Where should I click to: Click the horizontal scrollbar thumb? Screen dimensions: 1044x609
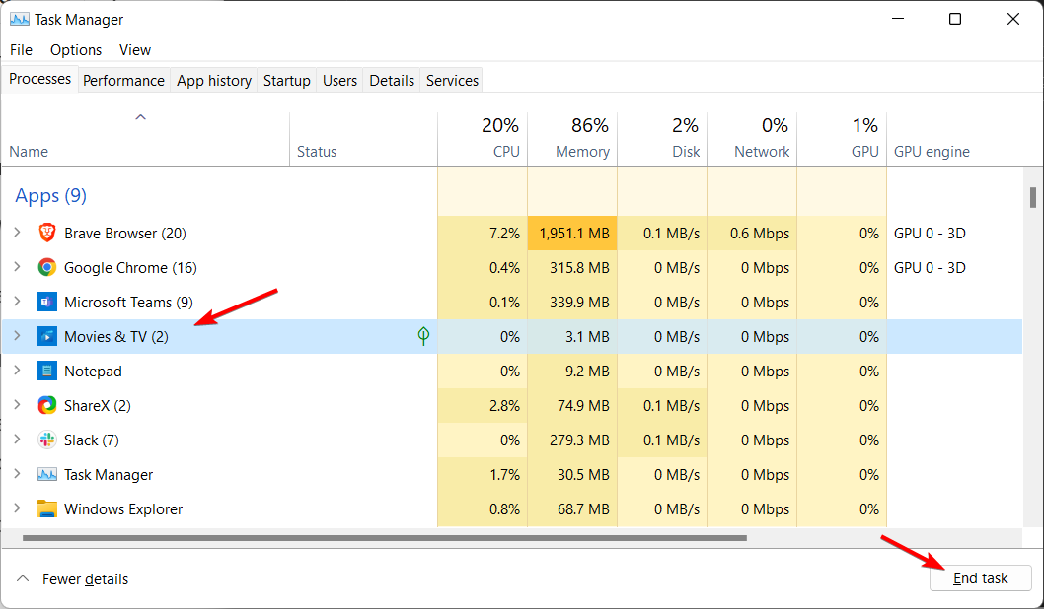[385, 538]
